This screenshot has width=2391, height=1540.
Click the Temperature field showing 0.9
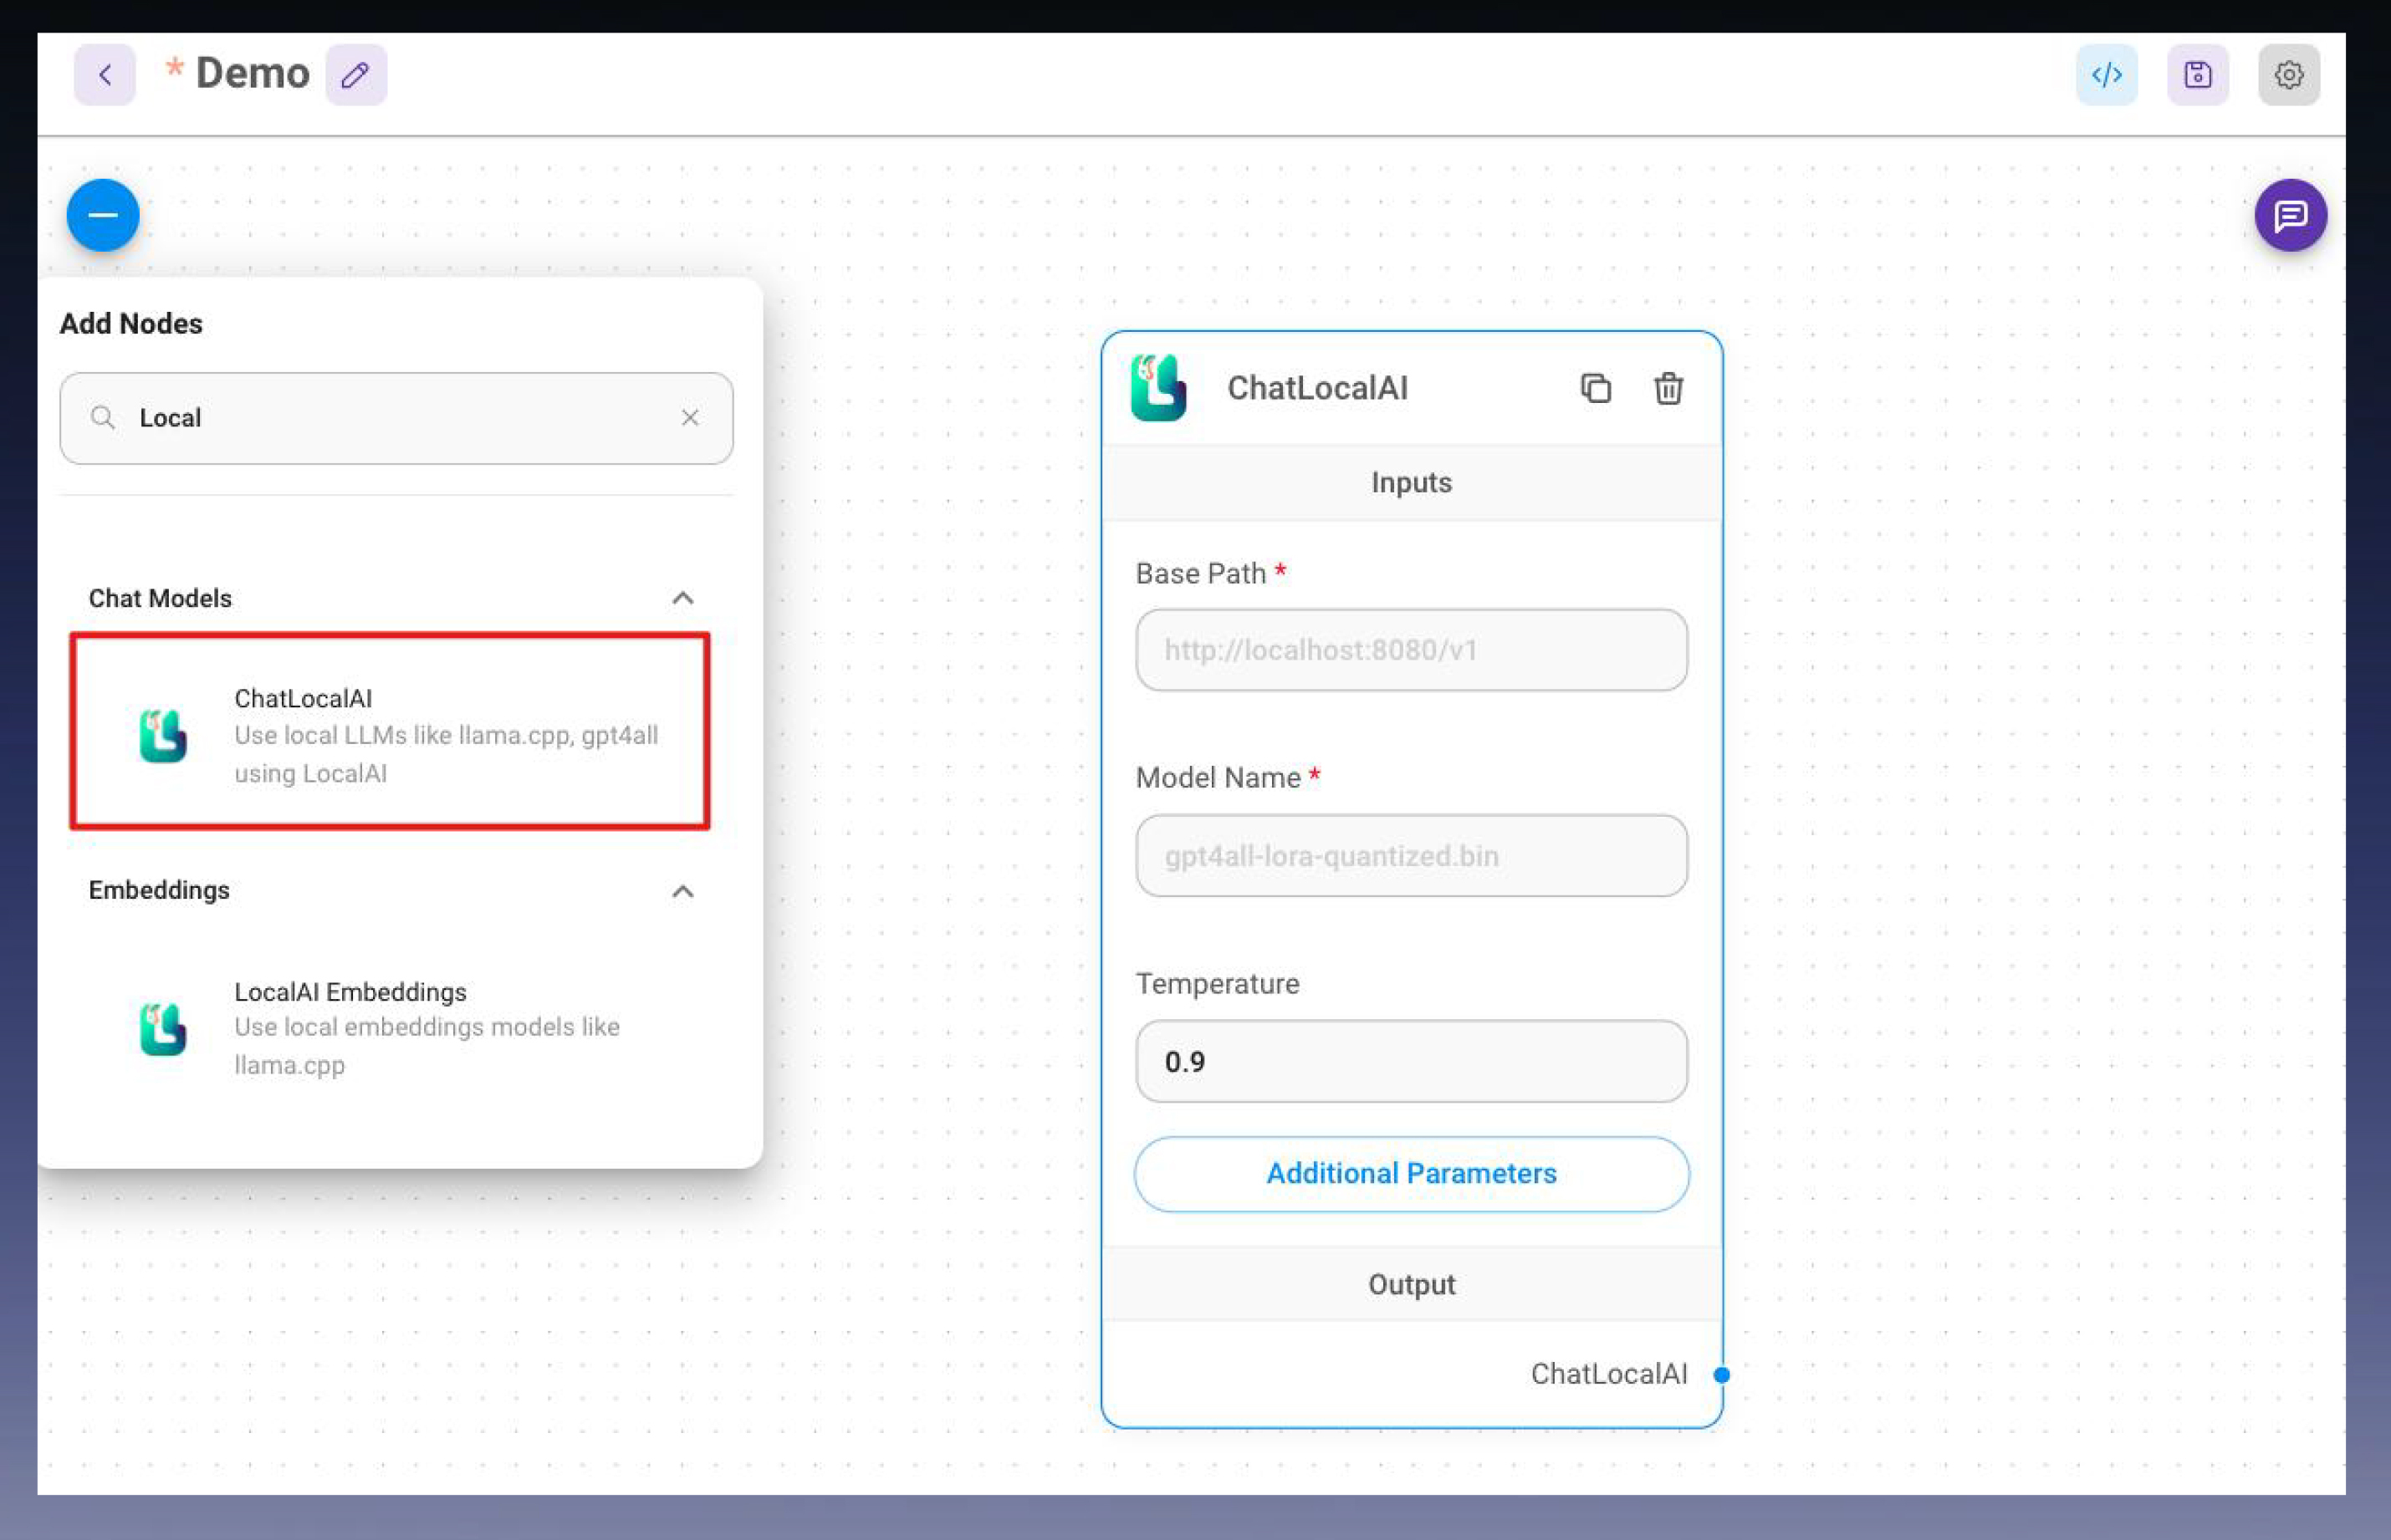(x=1411, y=1061)
